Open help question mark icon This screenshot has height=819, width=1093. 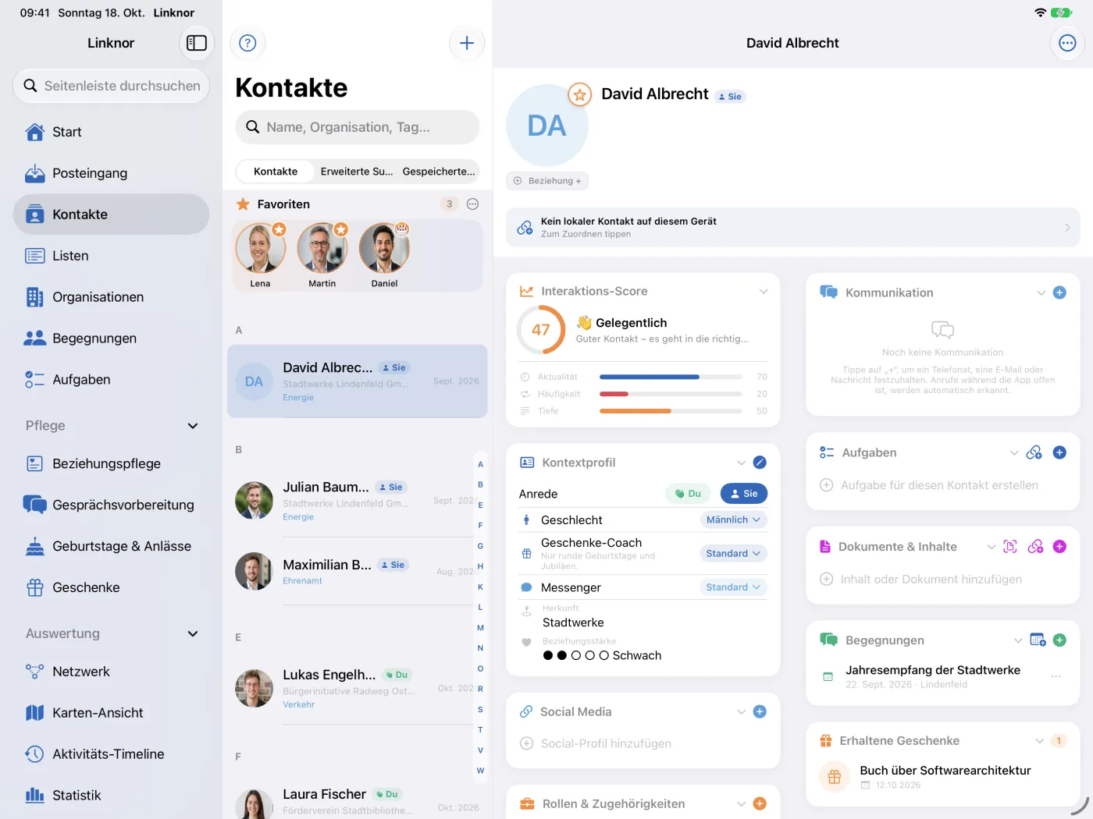click(x=247, y=43)
